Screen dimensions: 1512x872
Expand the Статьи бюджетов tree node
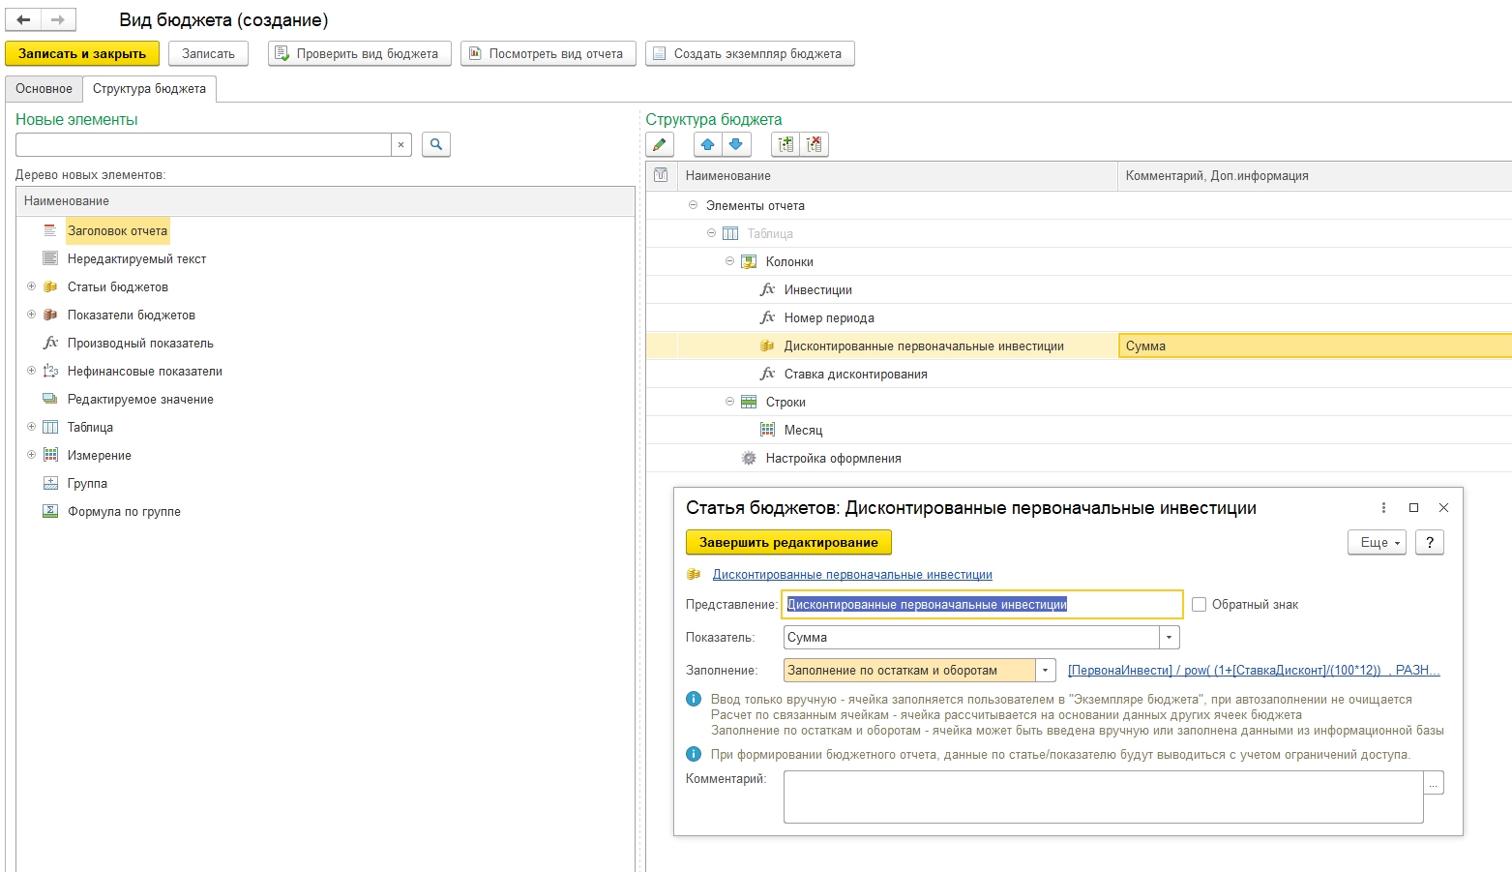pos(31,286)
